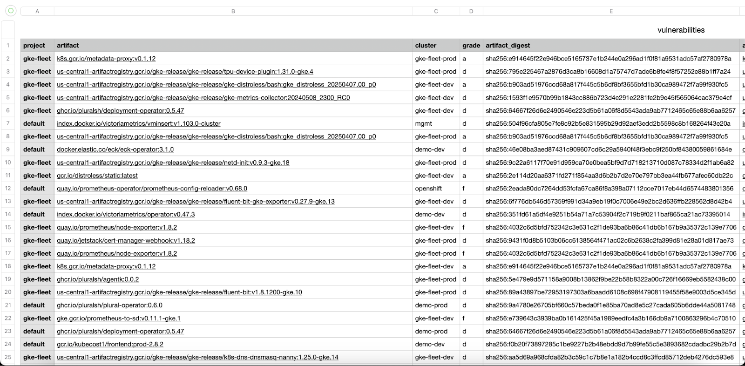Open ghcr.io/pluralsh/agentk:0.0.2 link
745x366 pixels.
pos(98,279)
